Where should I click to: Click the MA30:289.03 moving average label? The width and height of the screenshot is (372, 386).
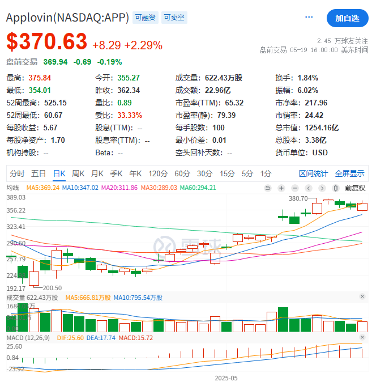159,188
